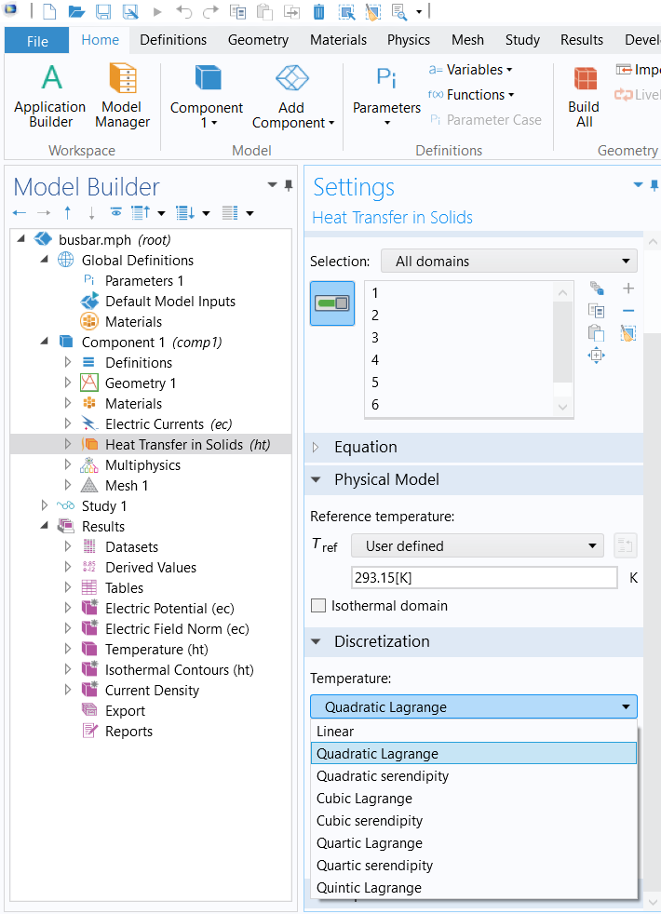Click the Save icon in quick access toolbar

click(103, 12)
